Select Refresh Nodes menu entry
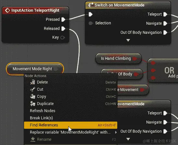This screenshot has width=178, height=145. [70, 111]
